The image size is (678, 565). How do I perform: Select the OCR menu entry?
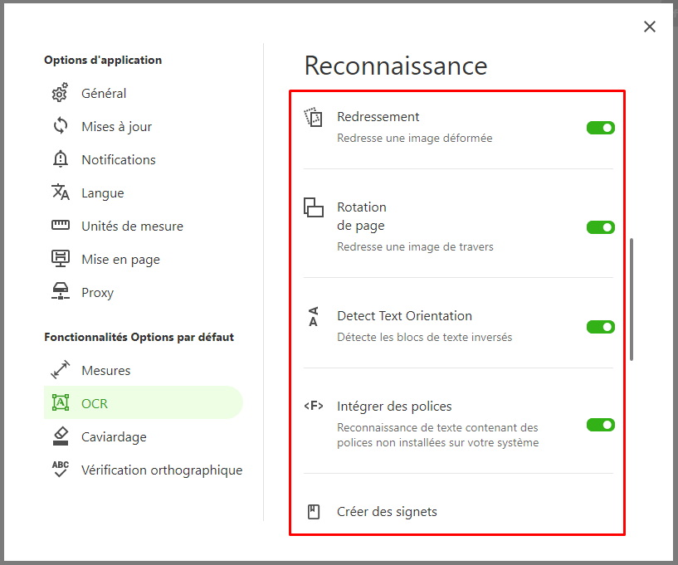(143, 403)
